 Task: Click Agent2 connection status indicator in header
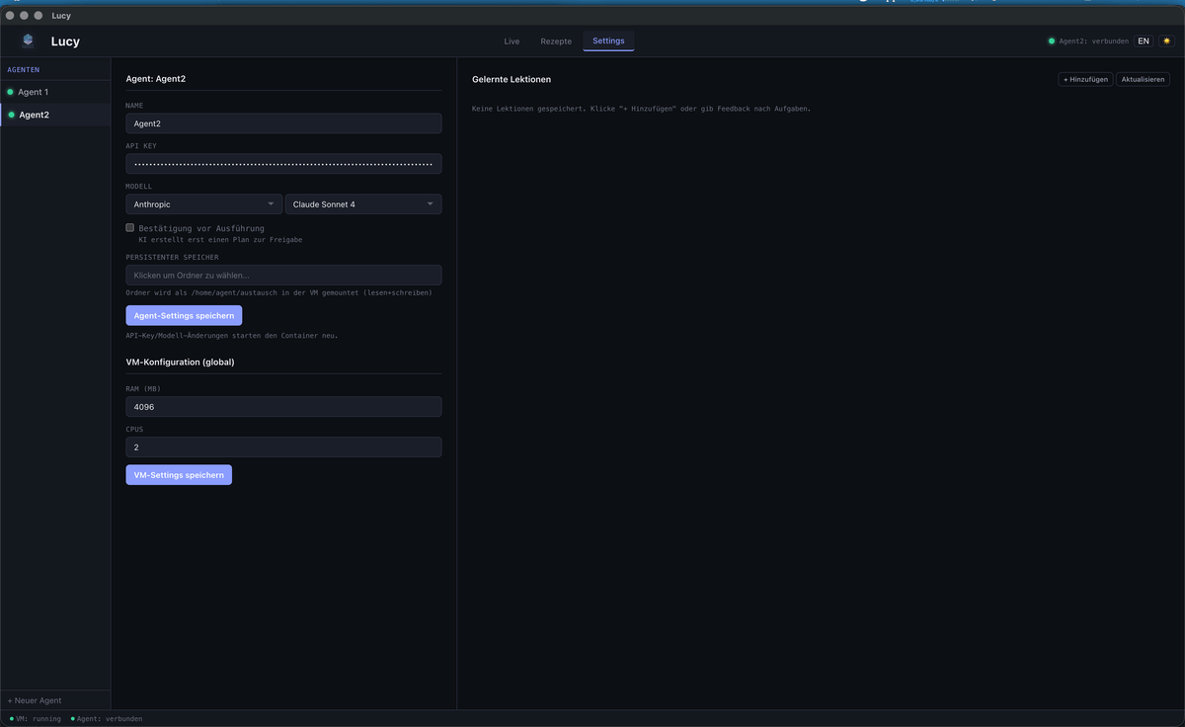click(1088, 41)
